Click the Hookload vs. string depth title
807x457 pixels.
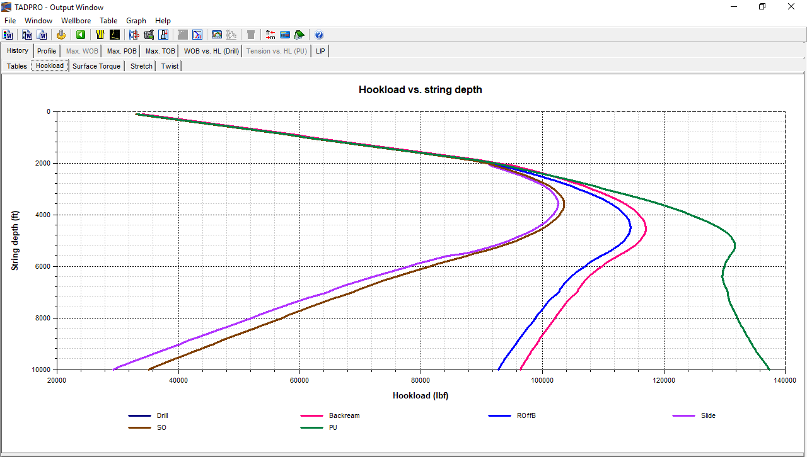[420, 89]
